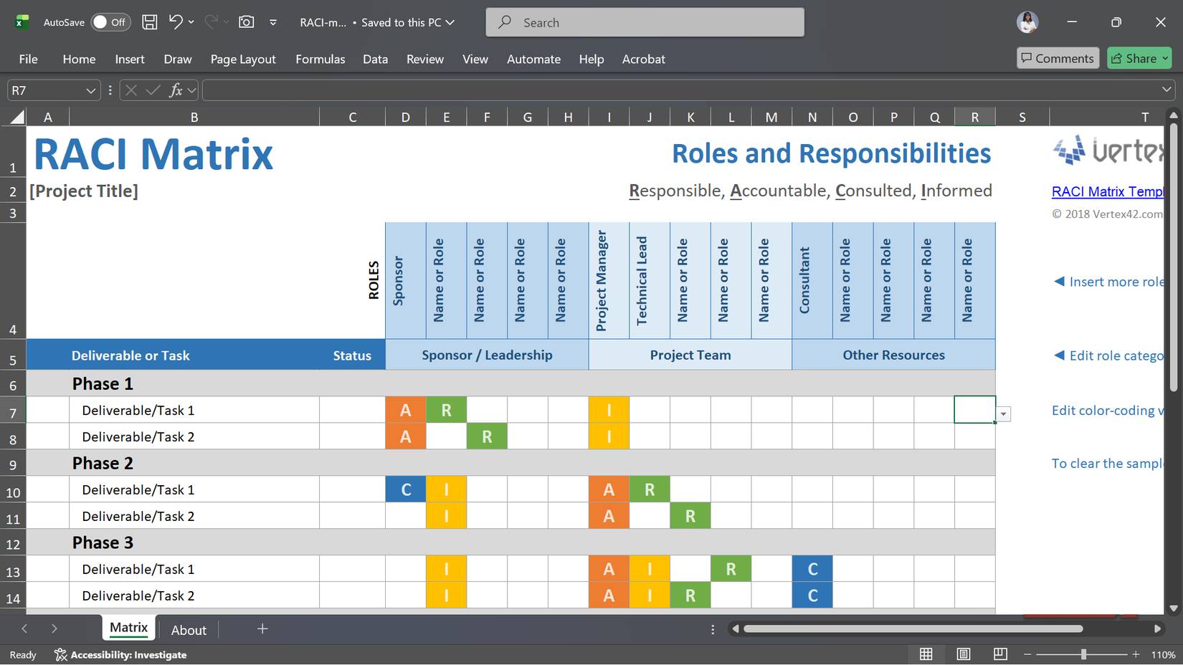Open the screenshot camera tool
This screenshot has width=1183, height=665.
click(246, 22)
